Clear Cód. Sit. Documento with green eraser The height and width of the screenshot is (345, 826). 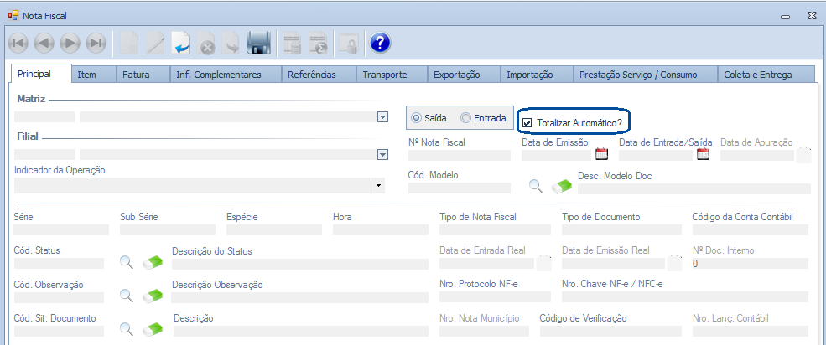tap(153, 329)
